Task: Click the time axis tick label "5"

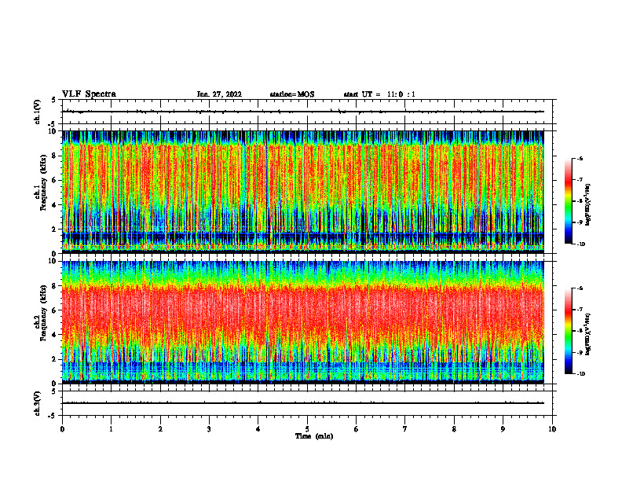Action: tap(307, 429)
